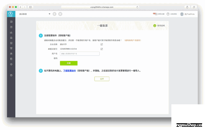Edit the 纳税识别号 field with pencil icon
The height and width of the screenshot is (130, 205).
pyautogui.click(x=102, y=49)
